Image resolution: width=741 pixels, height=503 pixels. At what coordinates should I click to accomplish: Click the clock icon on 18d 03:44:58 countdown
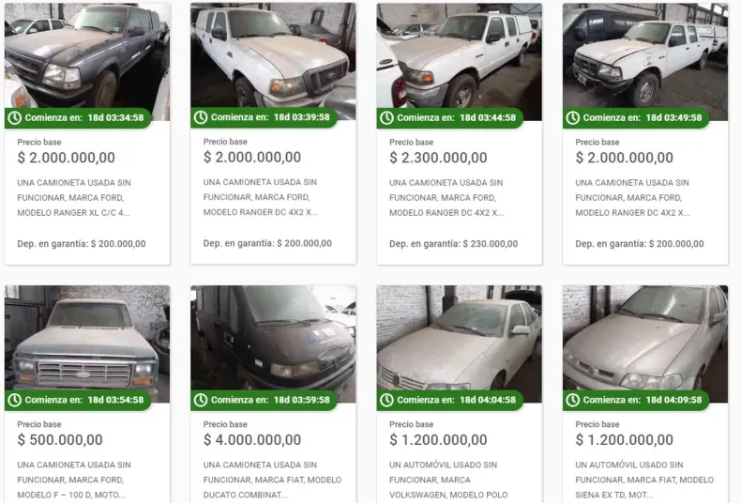coord(386,117)
